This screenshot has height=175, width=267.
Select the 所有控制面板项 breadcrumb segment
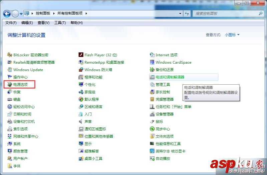point(70,13)
